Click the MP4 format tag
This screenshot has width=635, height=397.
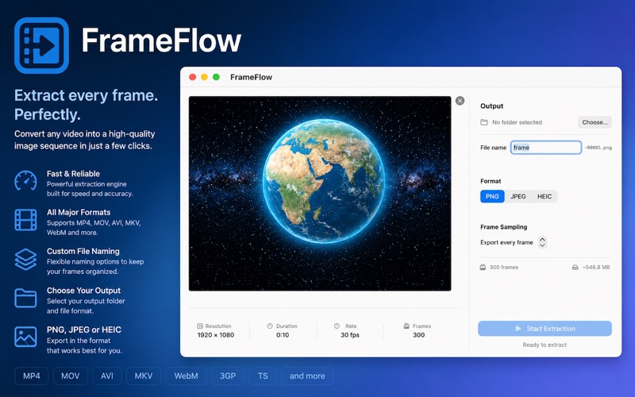[x=32, y=376]
